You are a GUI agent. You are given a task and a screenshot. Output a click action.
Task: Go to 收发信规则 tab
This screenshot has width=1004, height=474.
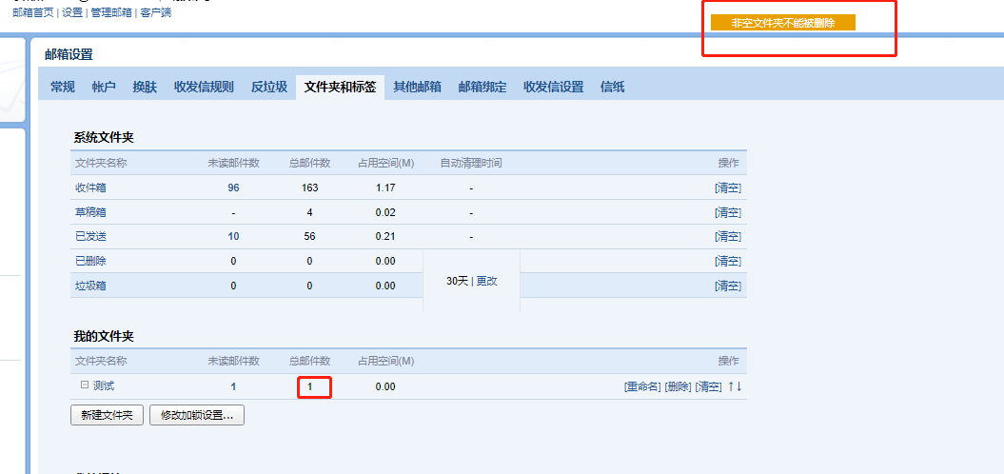[x=204, y=88]
